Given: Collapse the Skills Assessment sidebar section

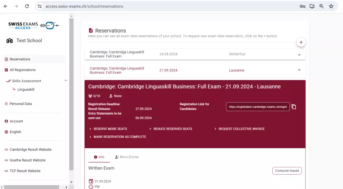Looking at the screenshot, I should [x=66, y=81].
